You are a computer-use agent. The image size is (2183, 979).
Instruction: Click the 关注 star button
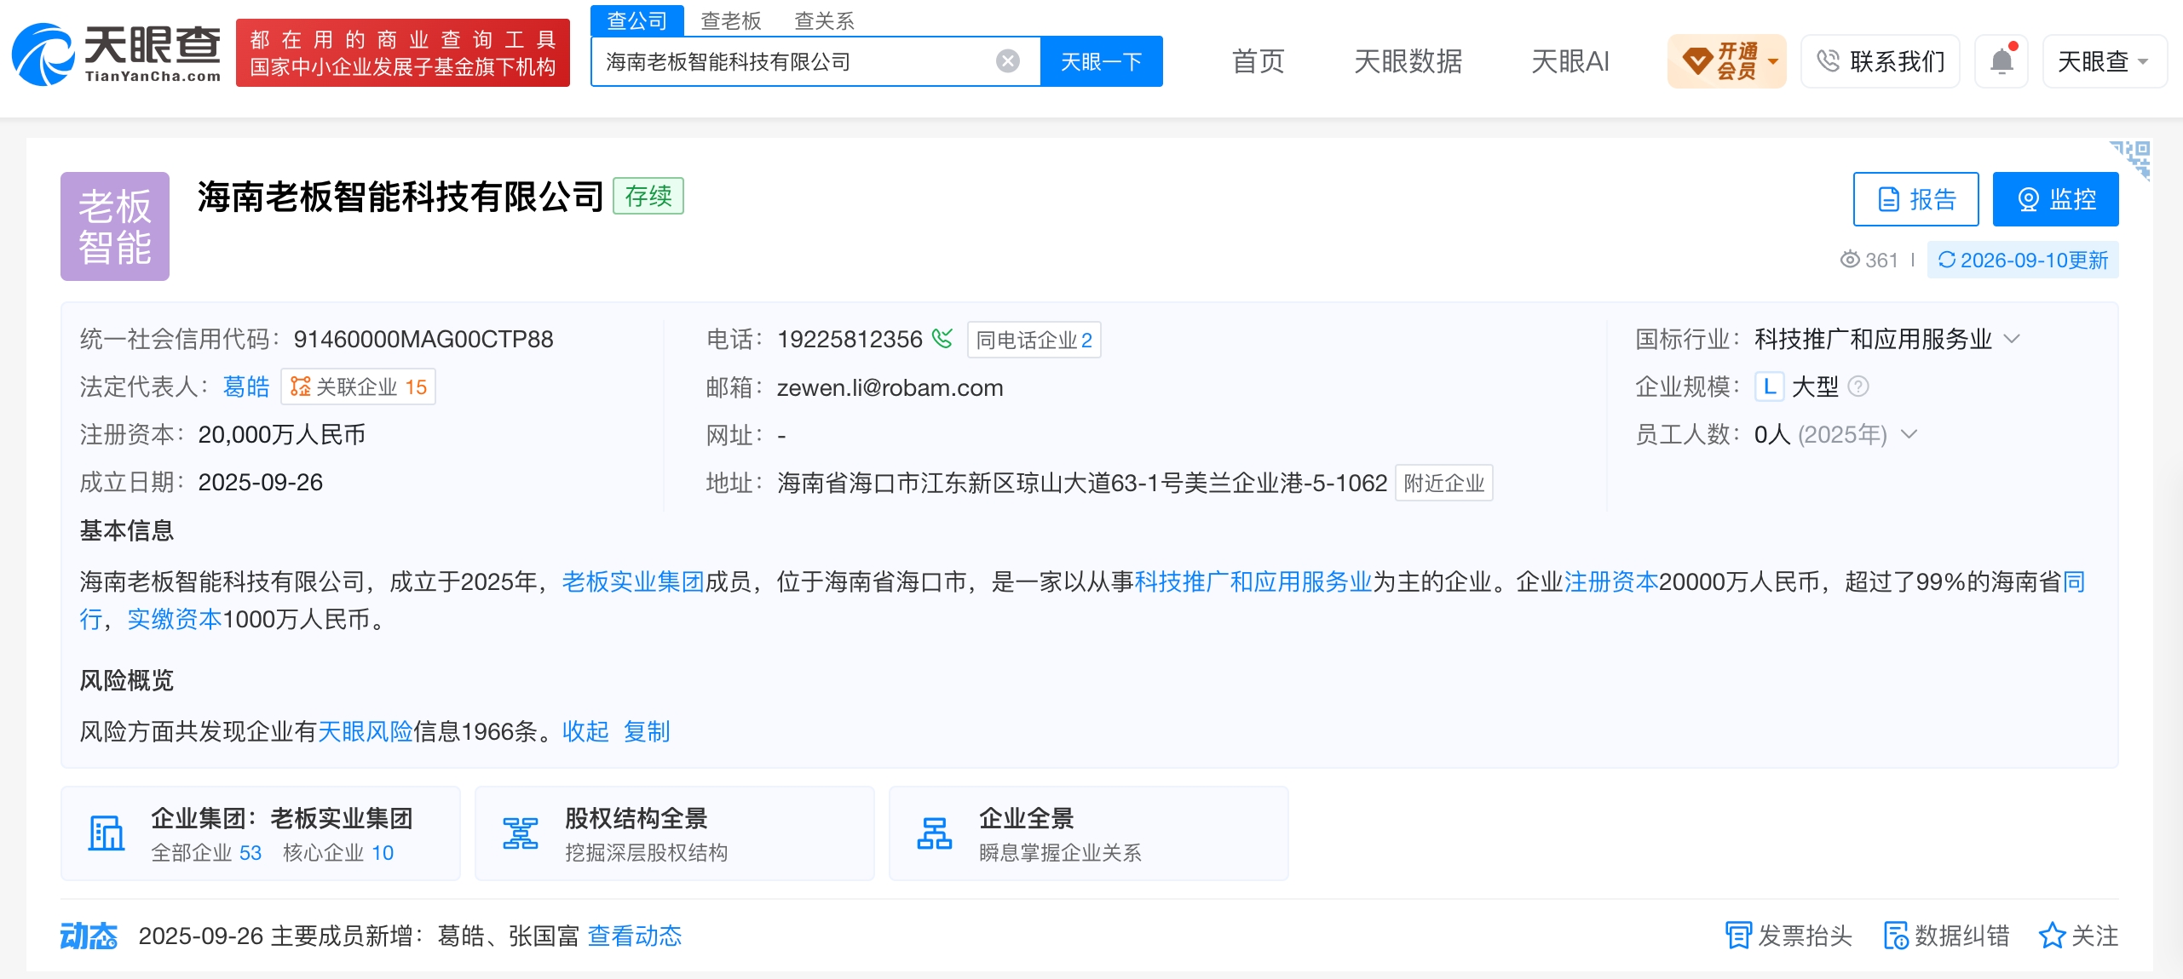(2078, 936)
